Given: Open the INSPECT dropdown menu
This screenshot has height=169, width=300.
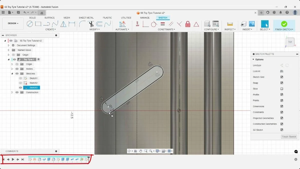Looking at the screenshot, I should pyautogui.click(x=230, y=30).
